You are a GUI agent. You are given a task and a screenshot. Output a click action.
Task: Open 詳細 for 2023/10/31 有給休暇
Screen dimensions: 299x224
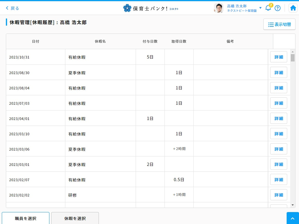point(279,57)
